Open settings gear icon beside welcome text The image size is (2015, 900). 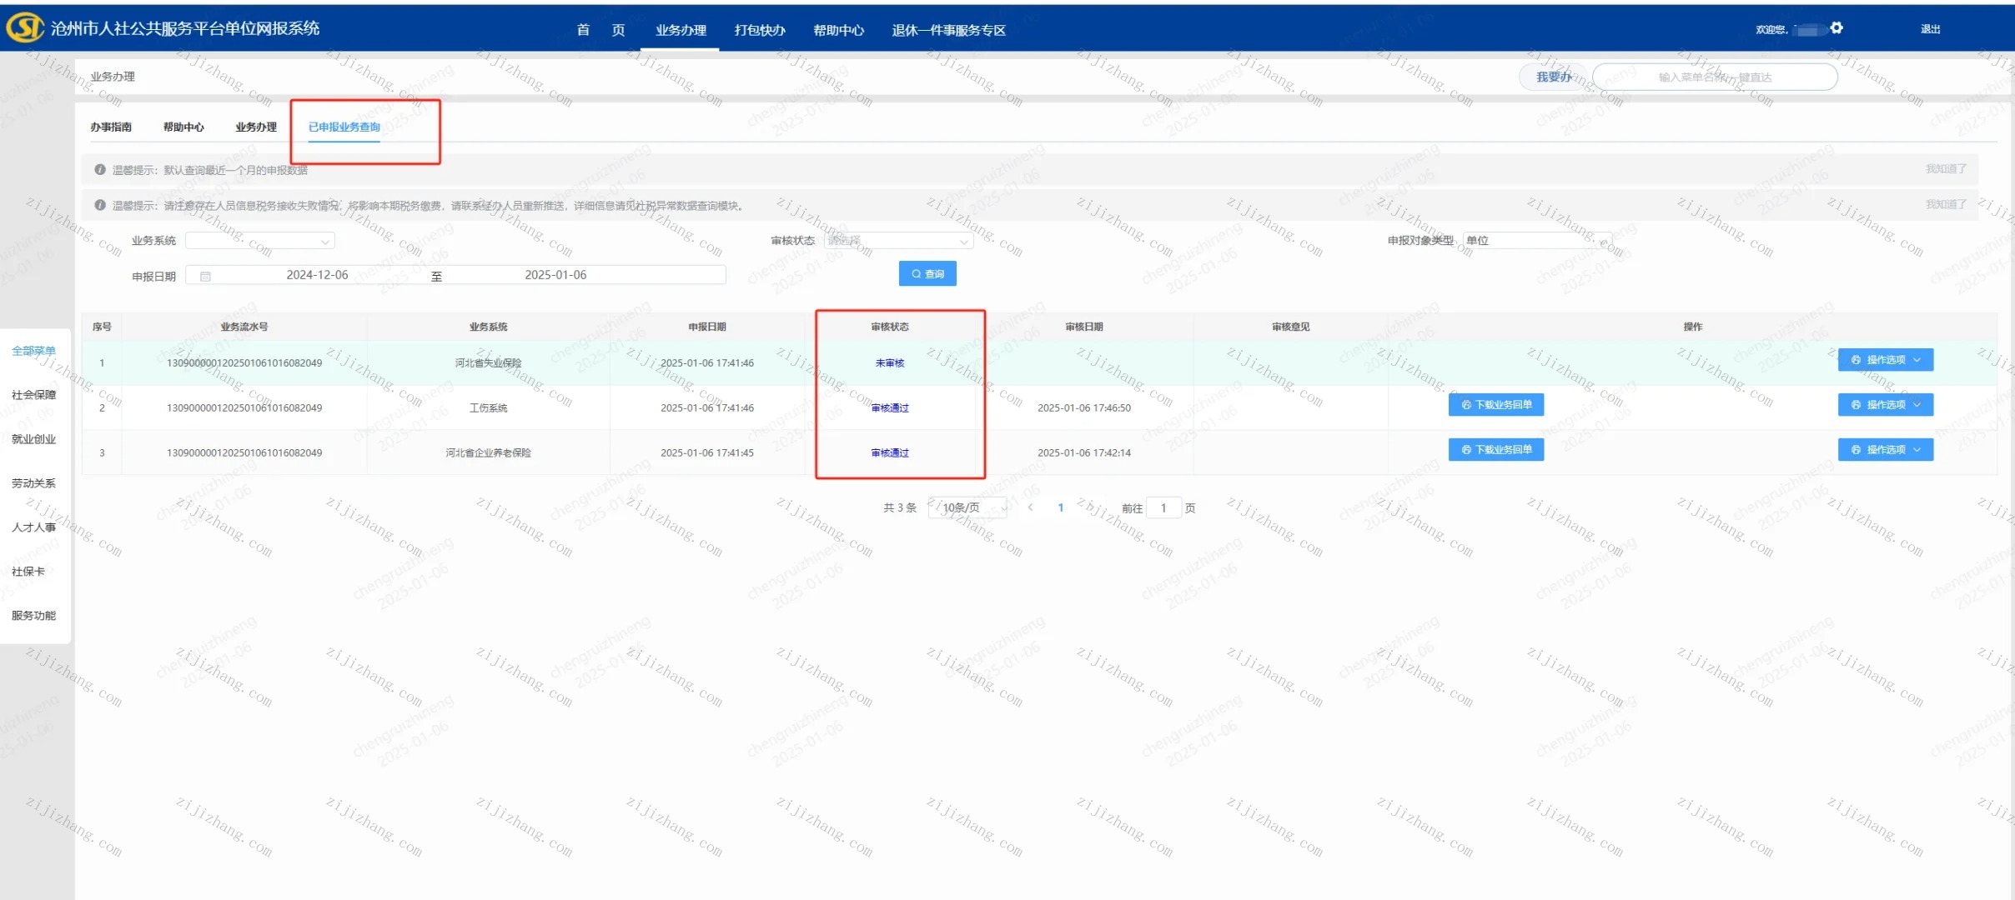1837,28
